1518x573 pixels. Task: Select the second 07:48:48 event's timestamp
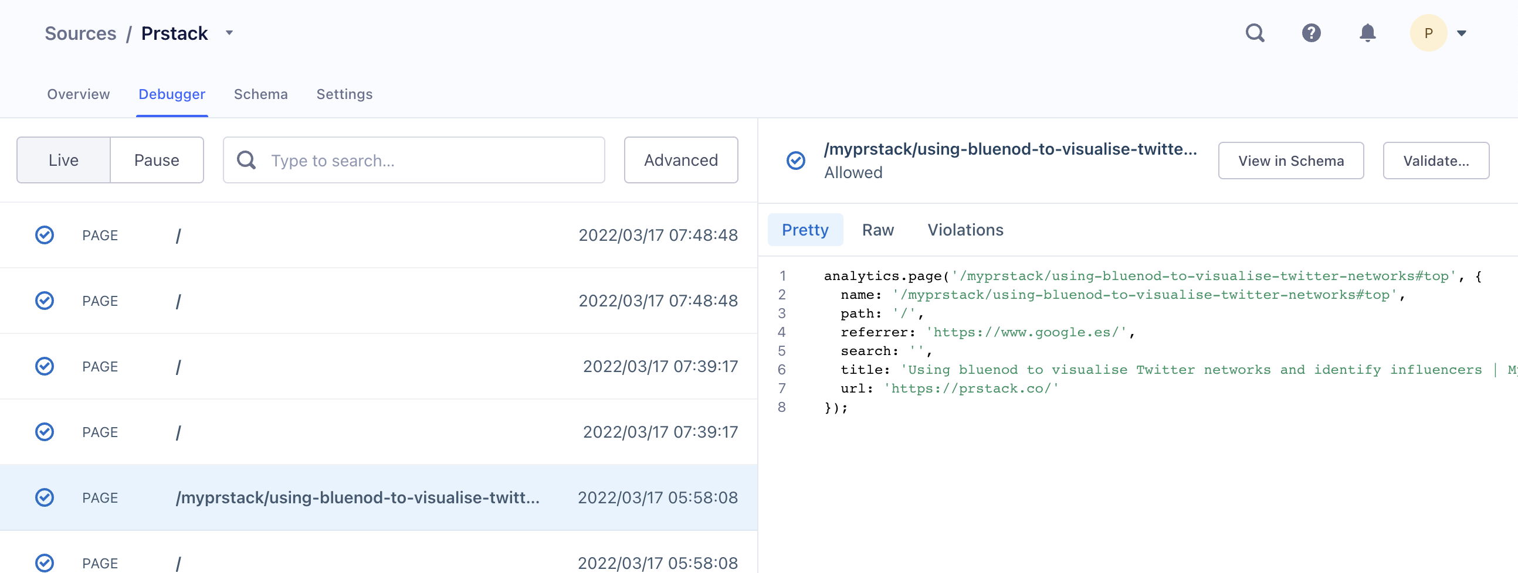pyautogui.click(x=658, y=301)
